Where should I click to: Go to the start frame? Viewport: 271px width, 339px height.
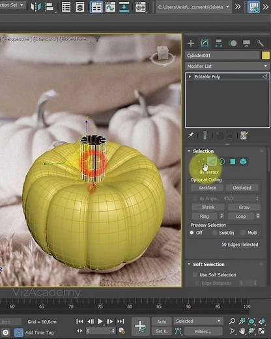click(79, 321)
